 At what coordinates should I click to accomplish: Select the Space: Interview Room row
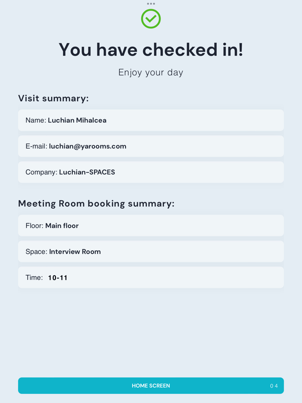pyautogui.click(x=151, y=251)
